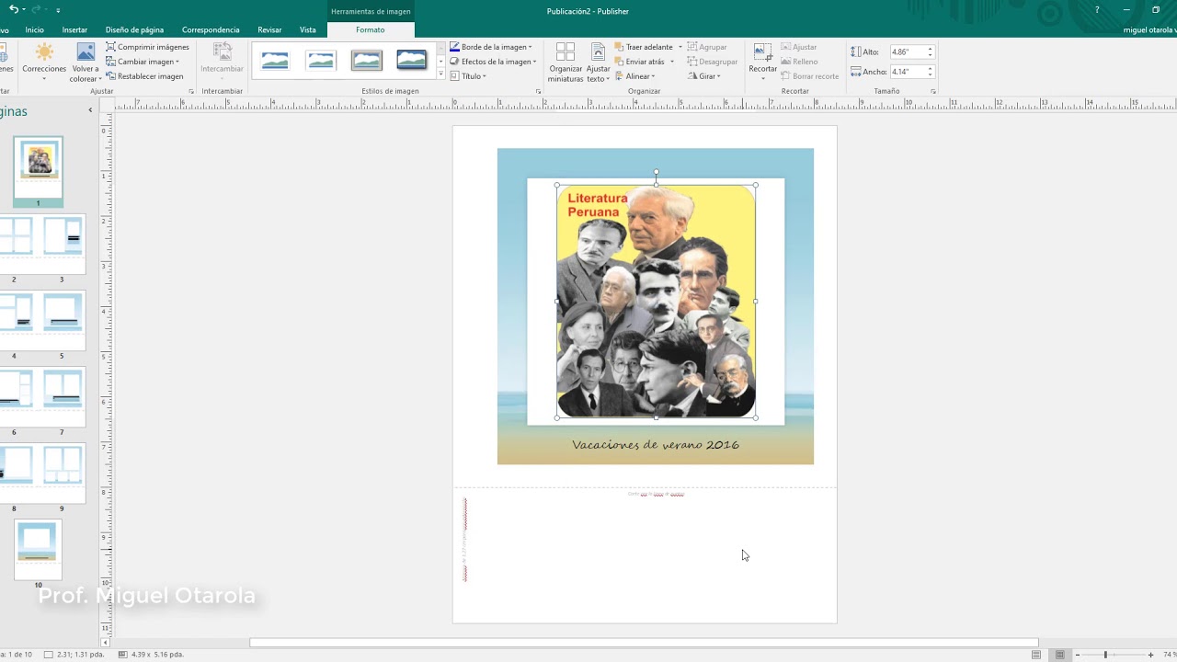Switch to the Vista tab
1177x662 pixels.
pyautogui.click(x=307, y=29)
